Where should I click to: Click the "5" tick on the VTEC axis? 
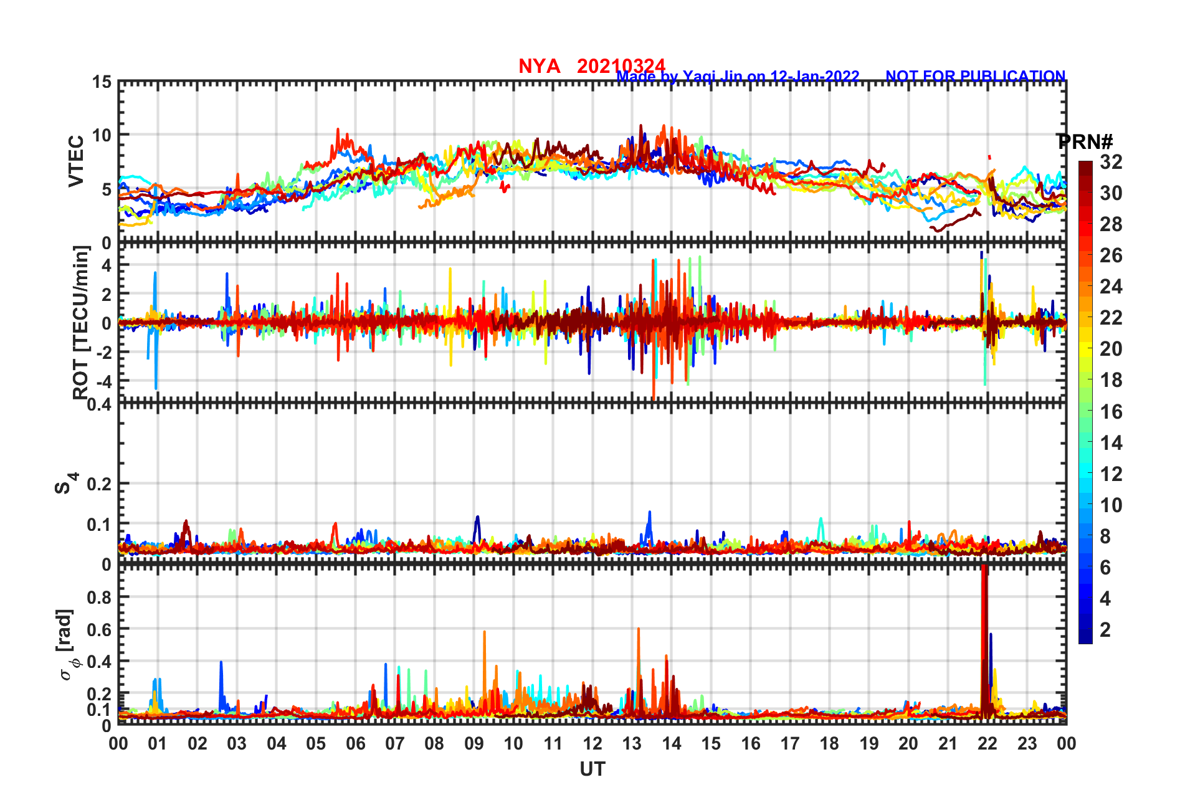tap(107, 189)
